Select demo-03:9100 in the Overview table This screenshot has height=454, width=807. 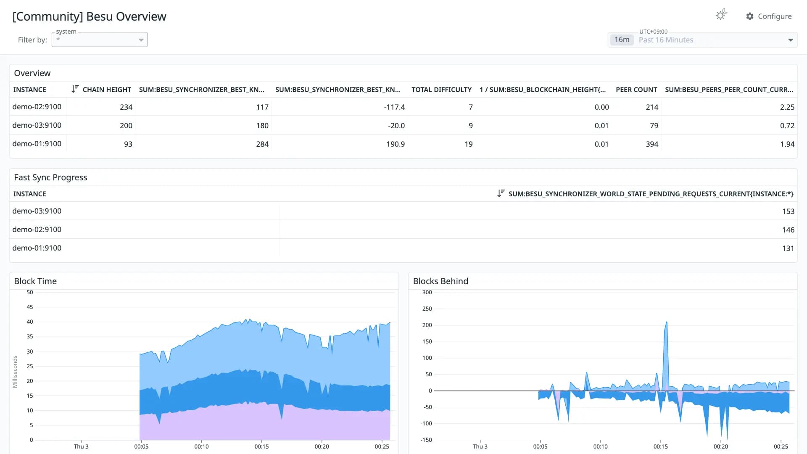point(37,125)
